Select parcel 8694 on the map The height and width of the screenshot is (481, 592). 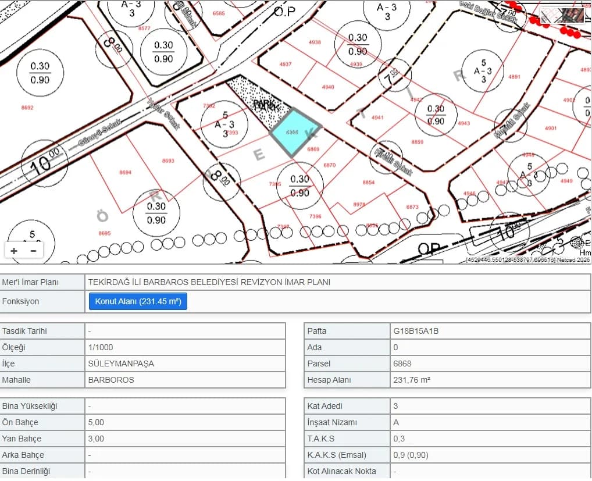[126, 173]
